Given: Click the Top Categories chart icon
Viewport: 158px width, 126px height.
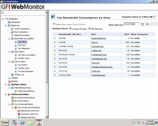Looking at the screenshot, I should (16, 49).
